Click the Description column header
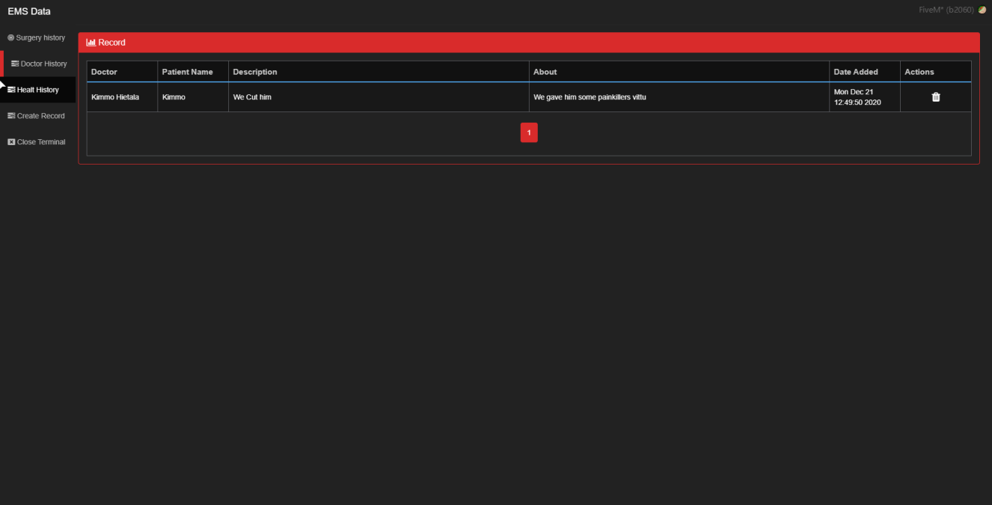Image resolution: width=992 pixels, height=505 pixels. pos(255,72)
